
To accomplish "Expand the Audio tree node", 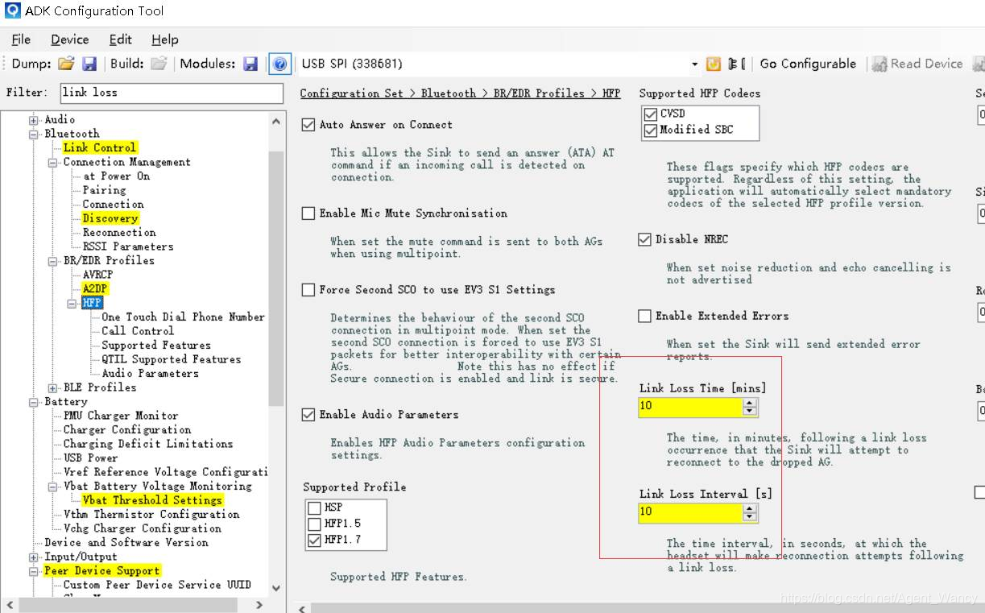I will 34,120.
